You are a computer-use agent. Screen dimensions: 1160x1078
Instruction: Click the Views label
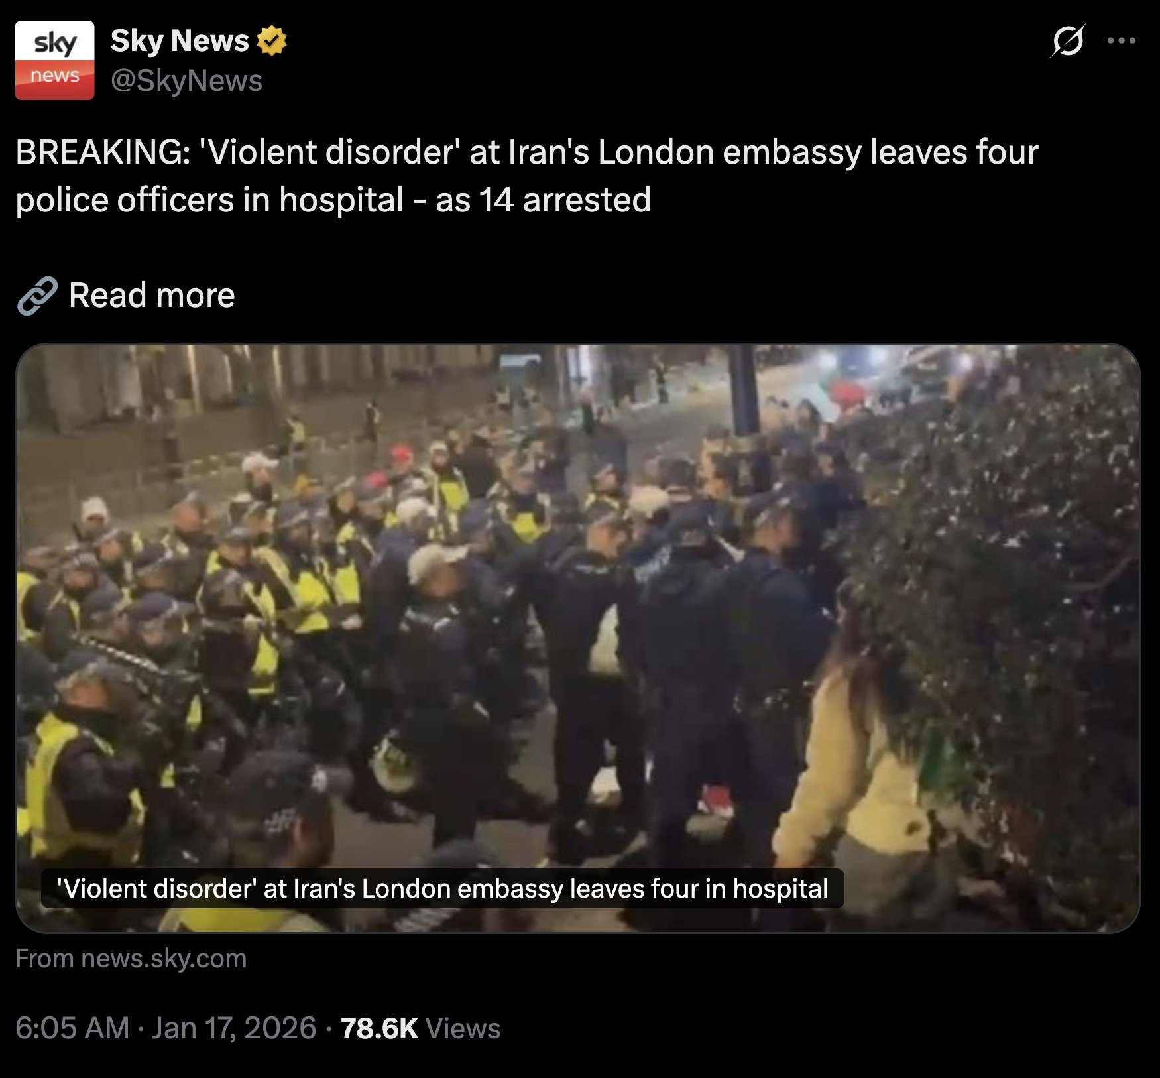coord(463,1028)
